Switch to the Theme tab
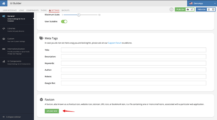This screenshot has width=217, height=120. [44, 10]
